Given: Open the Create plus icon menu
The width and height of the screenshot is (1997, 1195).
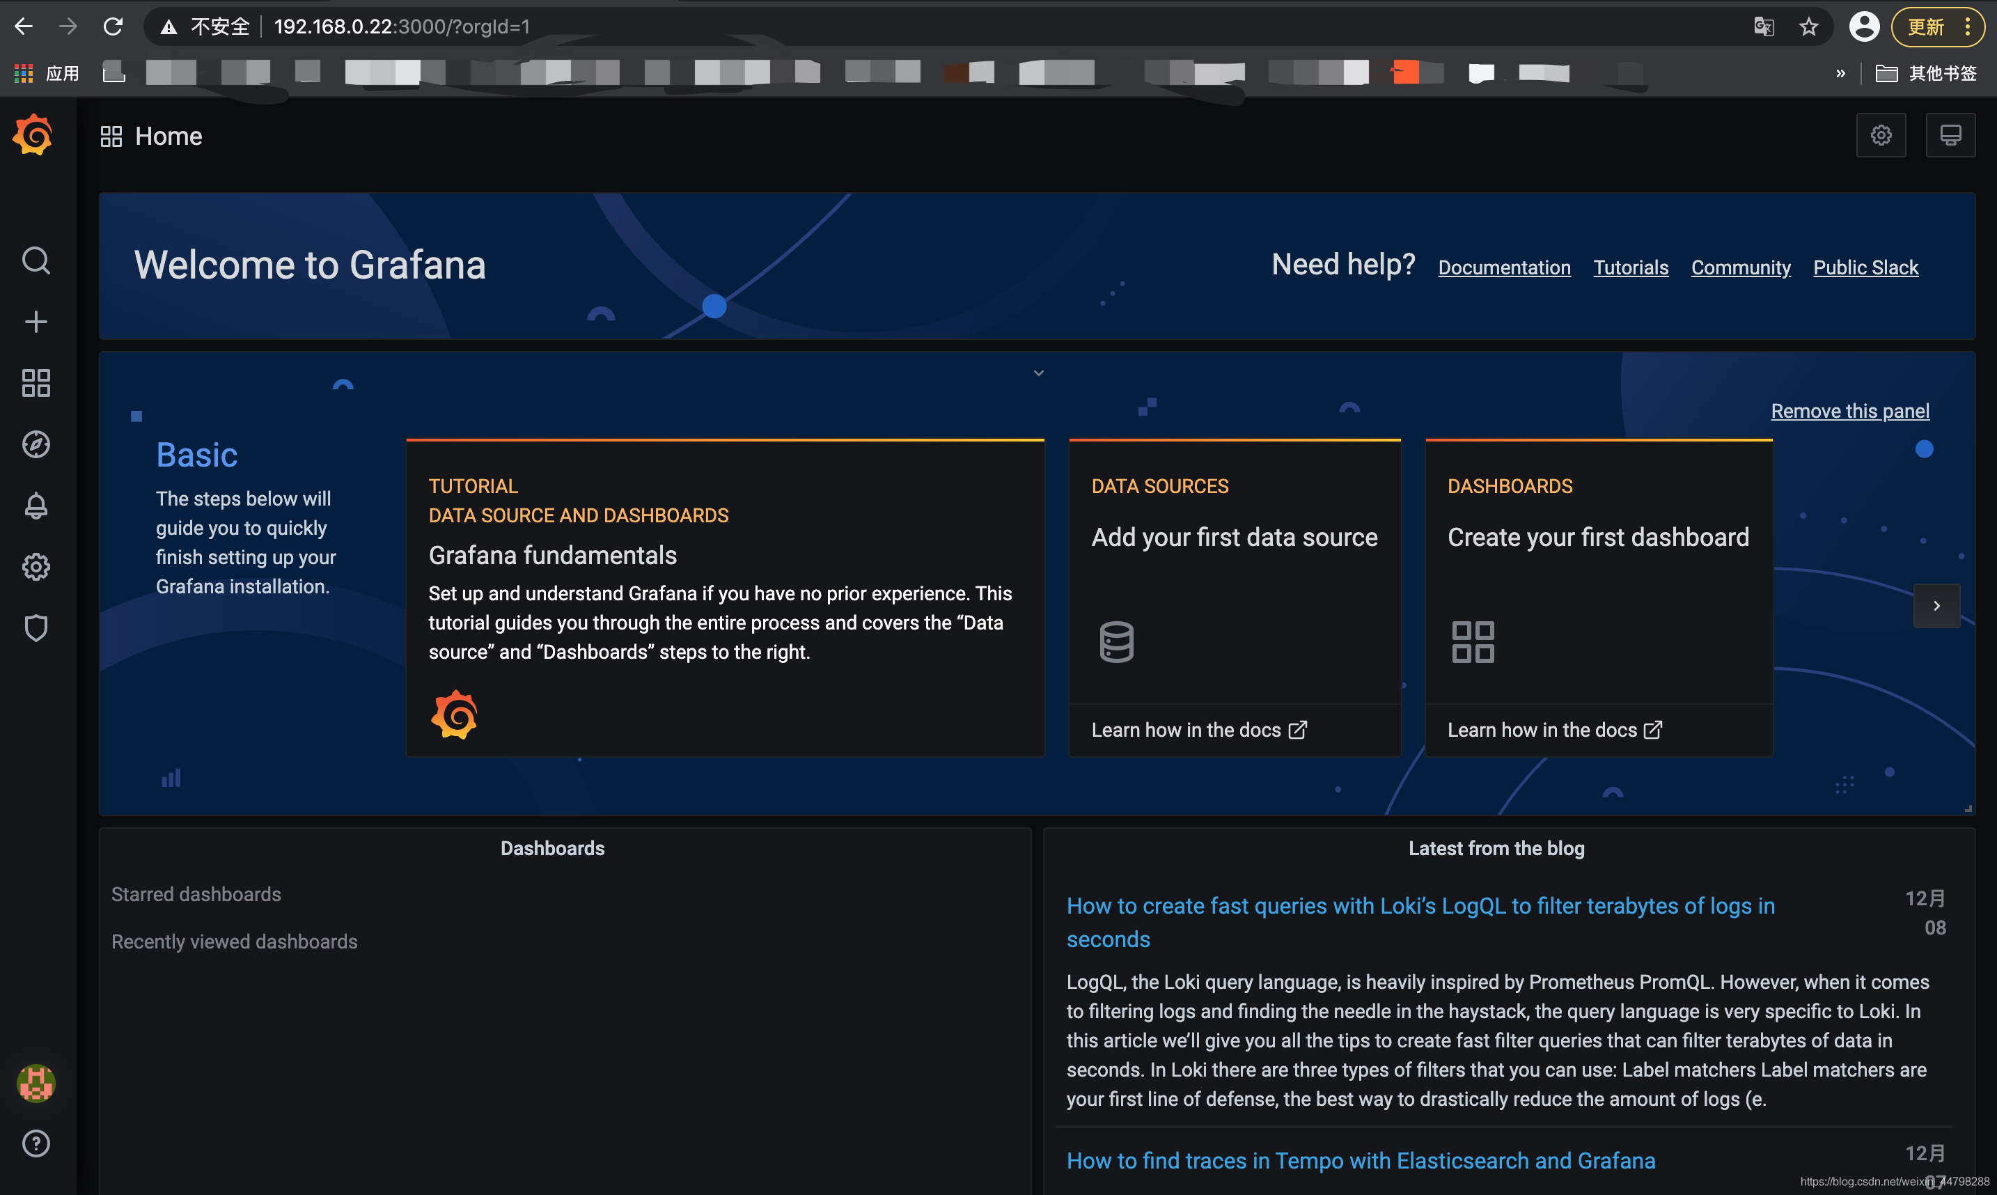Looking at the screenshot, I should coord(36,322).
